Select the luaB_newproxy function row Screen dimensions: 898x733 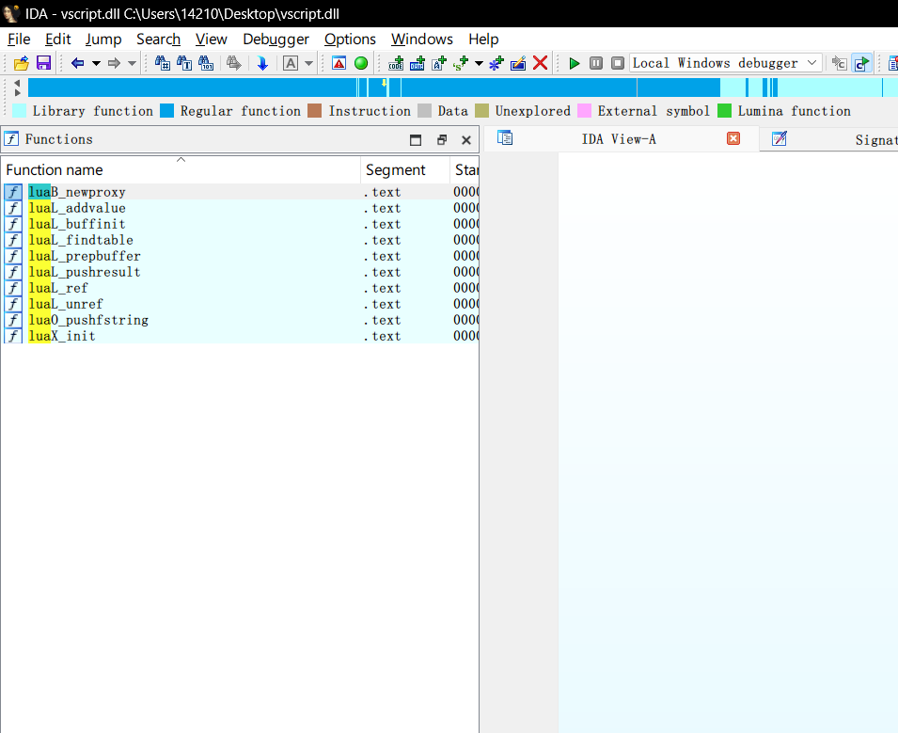pos(240,192)
